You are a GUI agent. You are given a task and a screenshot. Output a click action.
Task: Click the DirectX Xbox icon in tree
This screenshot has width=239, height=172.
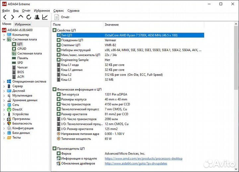(x=9, y=110)
